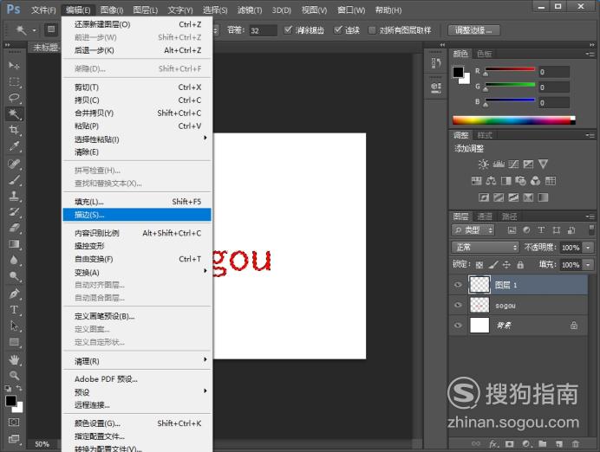Select the Eyedropper tool
This screenshot has width=600, height=452.
(x=14, y=146)
